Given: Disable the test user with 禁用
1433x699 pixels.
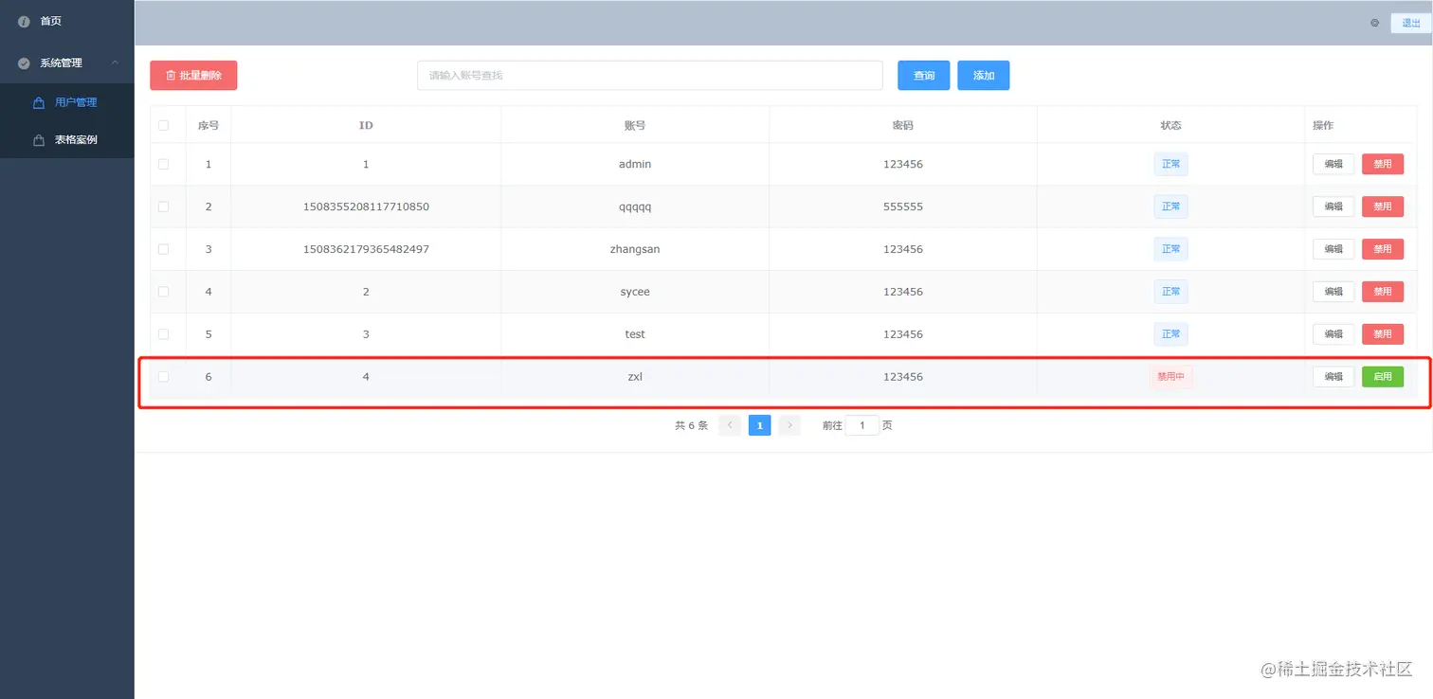Looking at the screenshot, I should click(1383, 334).
